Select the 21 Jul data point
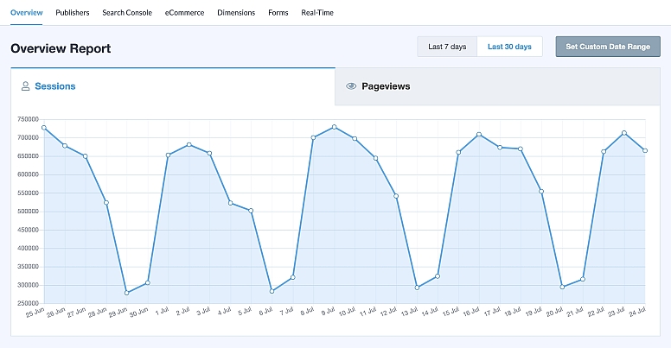 click(583, 279)
